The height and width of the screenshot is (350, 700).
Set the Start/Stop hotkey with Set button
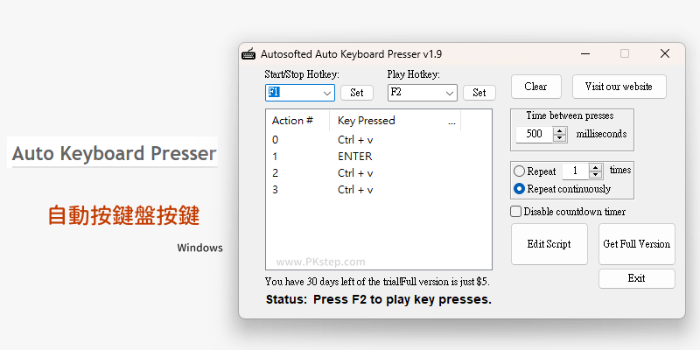357,93
